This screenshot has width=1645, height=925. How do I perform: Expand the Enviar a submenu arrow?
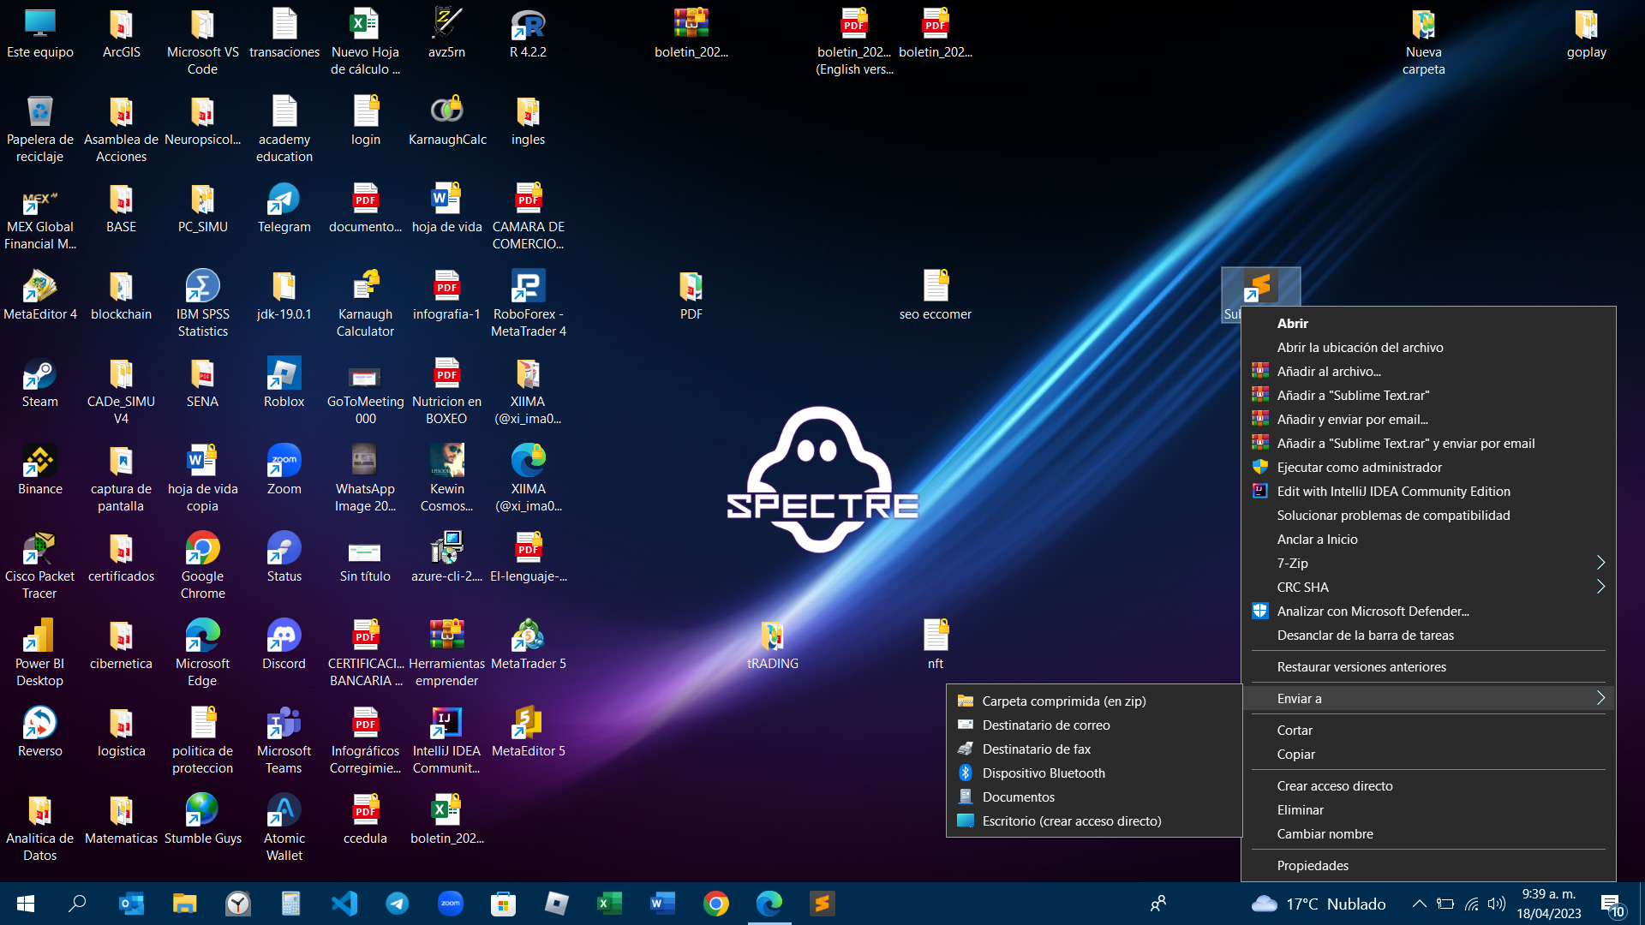1600,698
